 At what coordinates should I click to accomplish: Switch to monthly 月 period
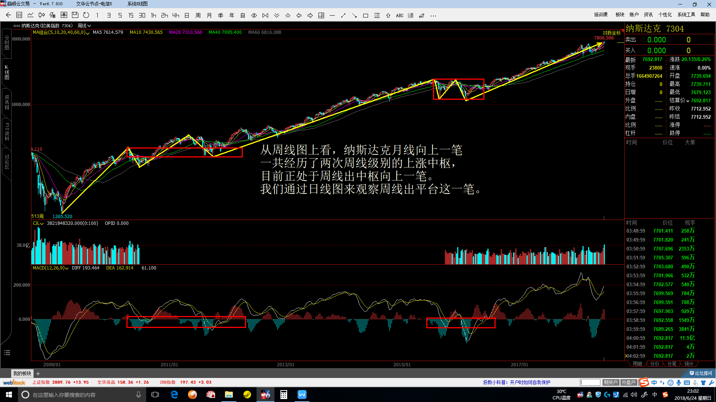[209, 15]
